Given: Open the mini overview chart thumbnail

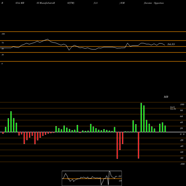Looking at the screenshot, I should point(92,178).
